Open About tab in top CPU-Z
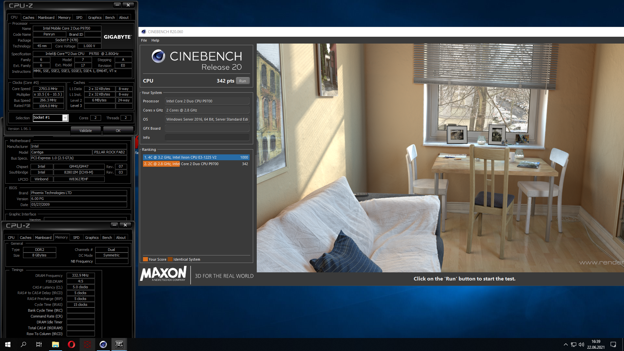The width and height of the screenshot is (624, 351). click(124, 18)
